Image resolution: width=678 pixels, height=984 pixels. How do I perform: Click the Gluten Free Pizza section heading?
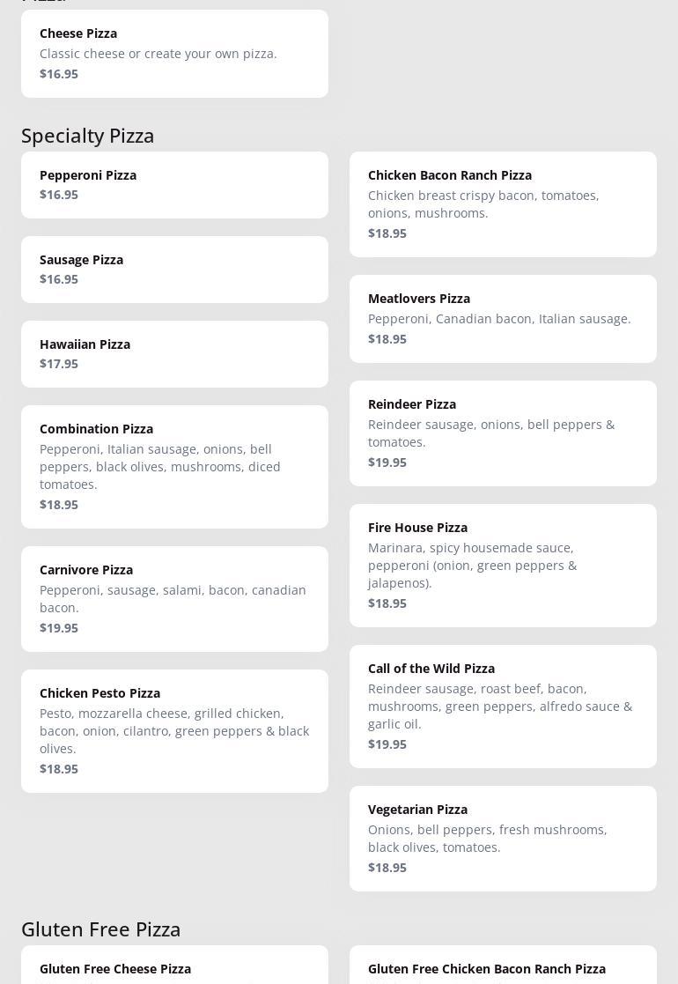point(101,929)
